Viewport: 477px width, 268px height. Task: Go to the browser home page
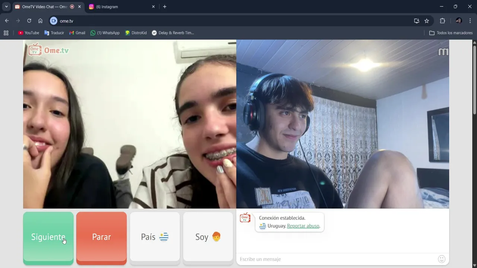pyautogui.click(x=40, y=21)
